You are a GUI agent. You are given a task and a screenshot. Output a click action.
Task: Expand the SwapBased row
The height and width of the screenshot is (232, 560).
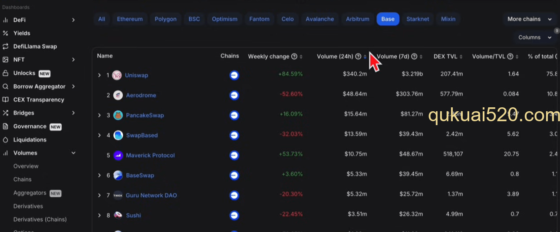click(99, 135)
